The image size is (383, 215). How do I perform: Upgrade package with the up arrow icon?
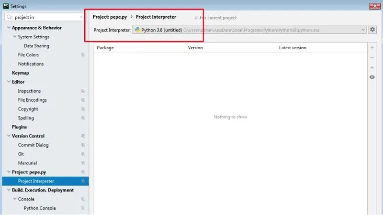click(372, 67)
